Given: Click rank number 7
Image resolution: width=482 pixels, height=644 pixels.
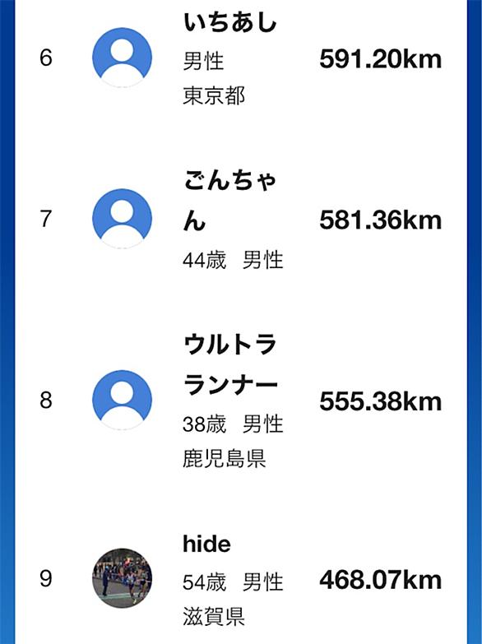Looking at the screenshot, I should point(46,219).
